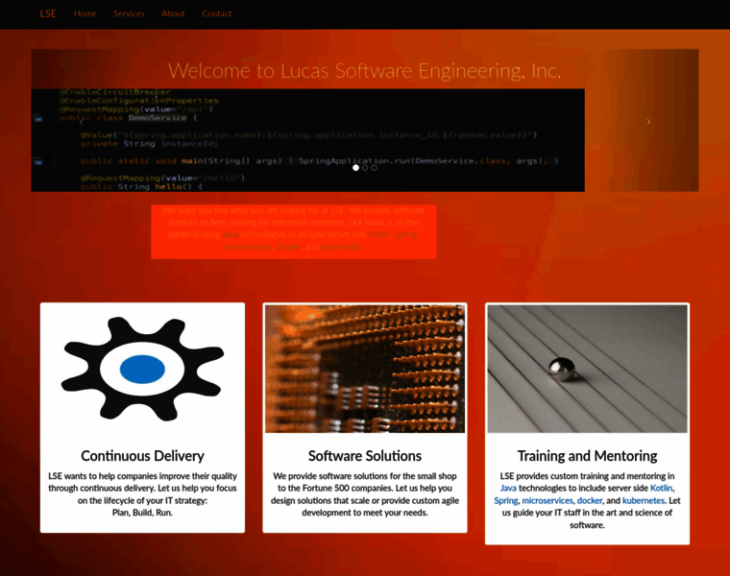Go to the Services nav item
This screenshot has width=730, height=576.
click(x=129, y=13)
